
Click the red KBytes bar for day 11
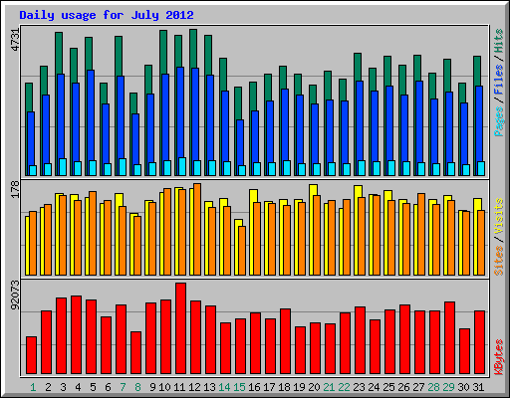point(180,328)
